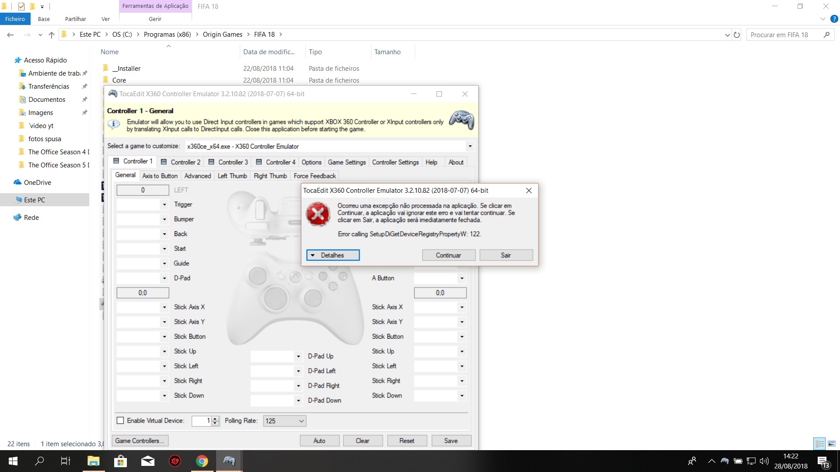Open the left Trigger mapping dropdown
This screenshot has width=840, height=472.
tap(164, 205)
